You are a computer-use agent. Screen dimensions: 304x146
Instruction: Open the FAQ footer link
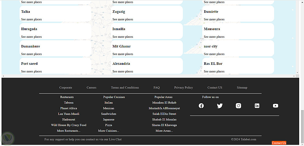point(157,88)
